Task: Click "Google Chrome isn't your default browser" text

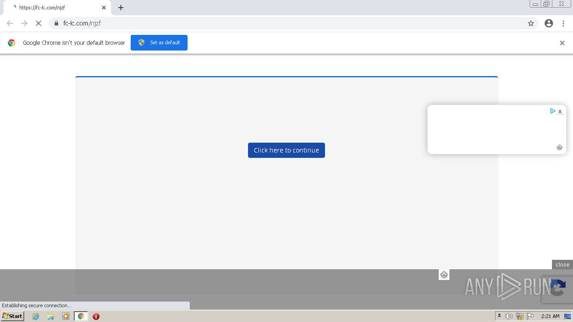Action: [74, 43]
